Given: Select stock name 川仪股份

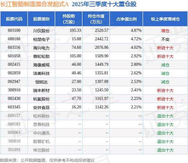Looking at the screenshot, I should (41, 31).
